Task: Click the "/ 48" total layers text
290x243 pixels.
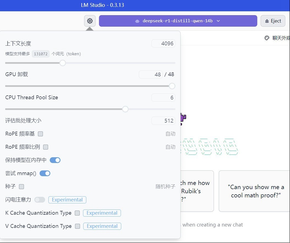Action: pos(169,74)
